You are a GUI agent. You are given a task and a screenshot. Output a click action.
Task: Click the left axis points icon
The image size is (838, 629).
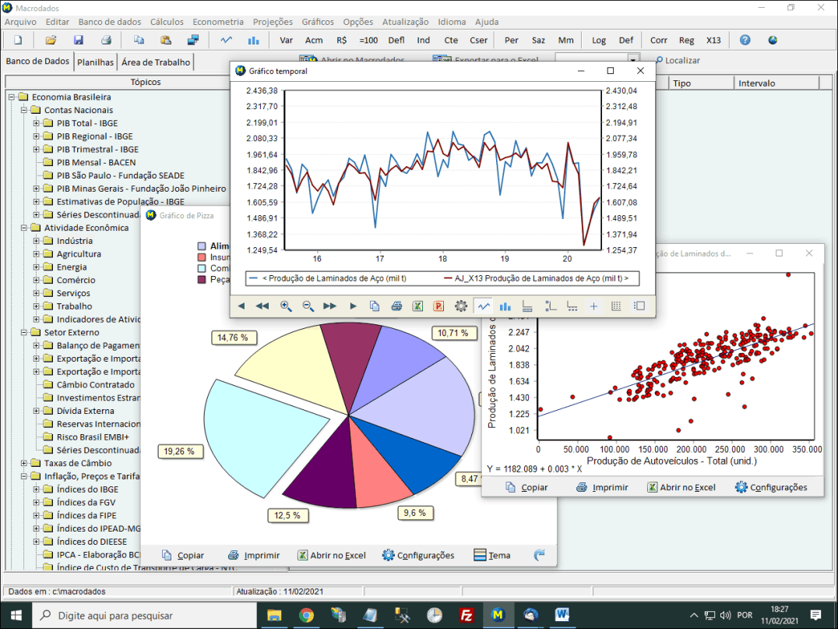tap(551, 306)
